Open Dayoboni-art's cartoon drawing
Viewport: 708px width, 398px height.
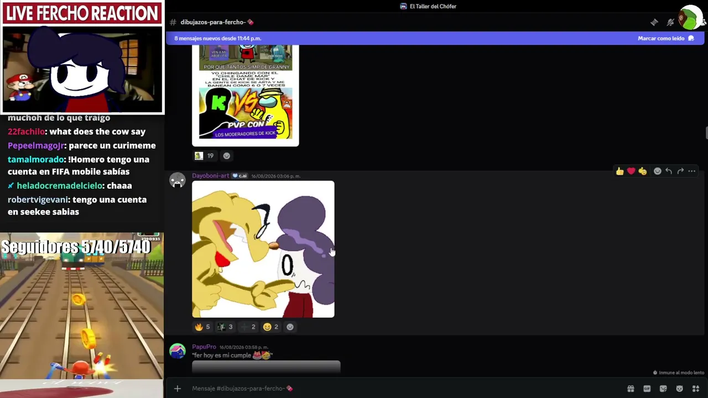263,249
